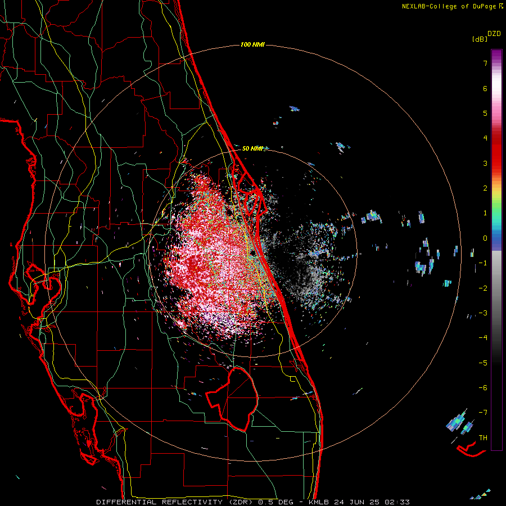
Task: Click the KMLB radar site identifier
Action: pyautogui.click(x=319, y=502)
